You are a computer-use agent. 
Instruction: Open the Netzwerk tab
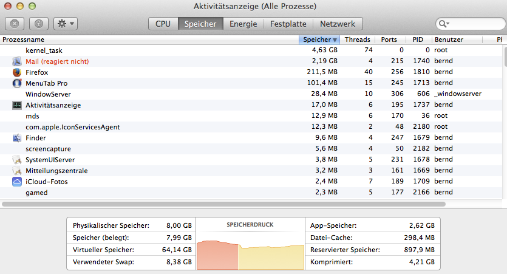(x=338, y=24)
